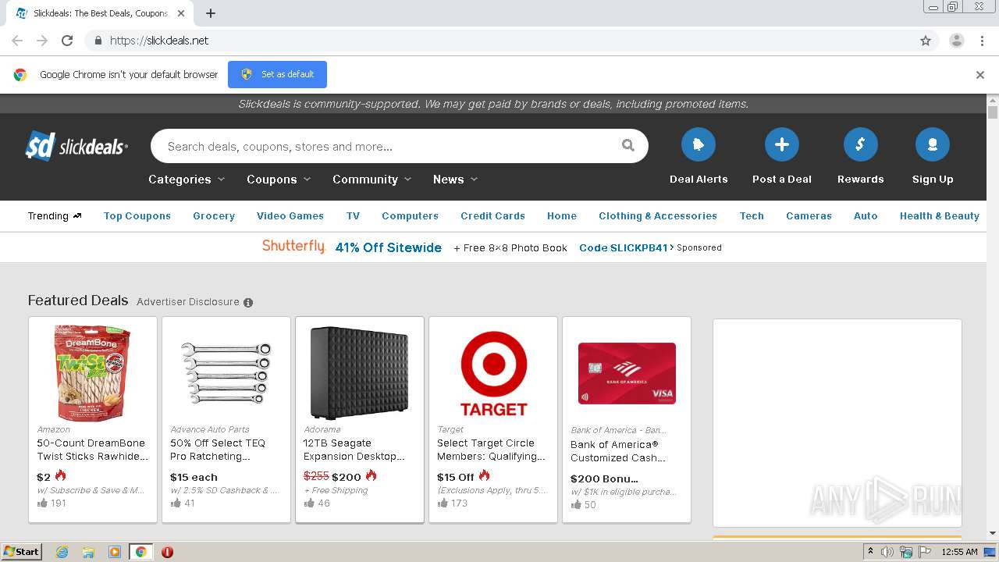The image size is (999, 562).
Task: Open Internet Explorer from taskbar
Action: point(62,552)
